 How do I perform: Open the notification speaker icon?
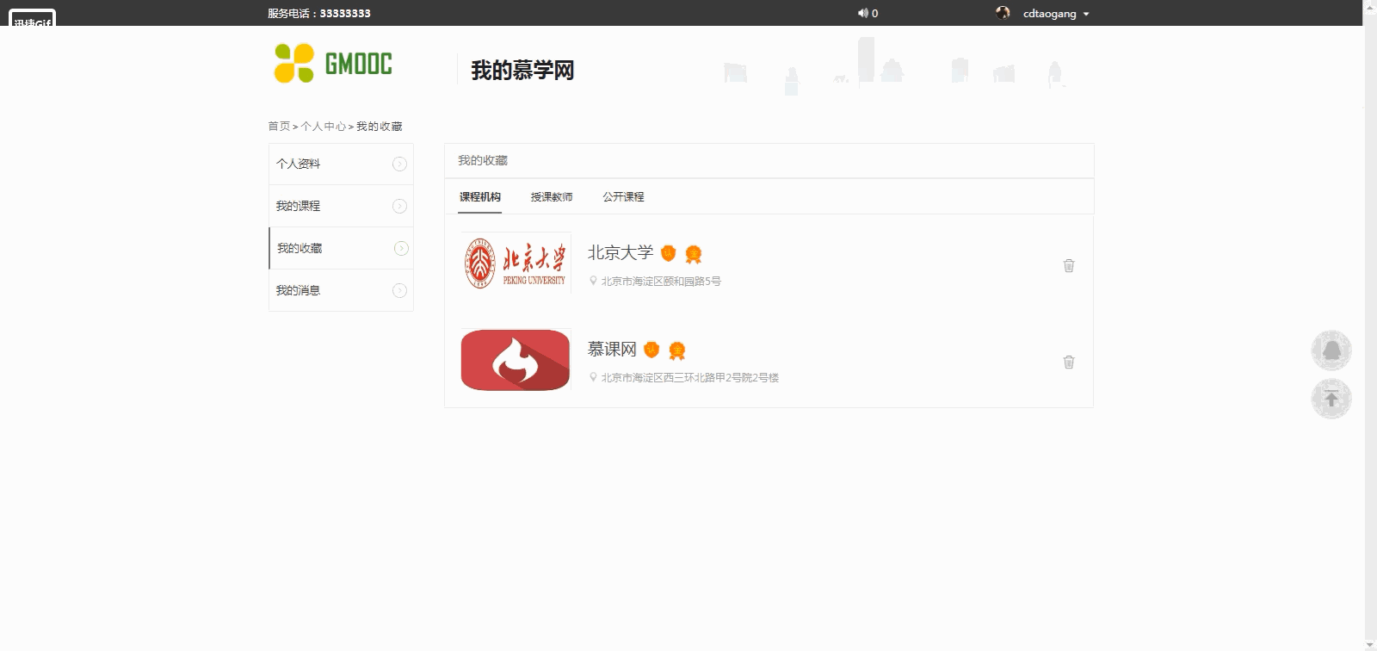click(862, 13)
